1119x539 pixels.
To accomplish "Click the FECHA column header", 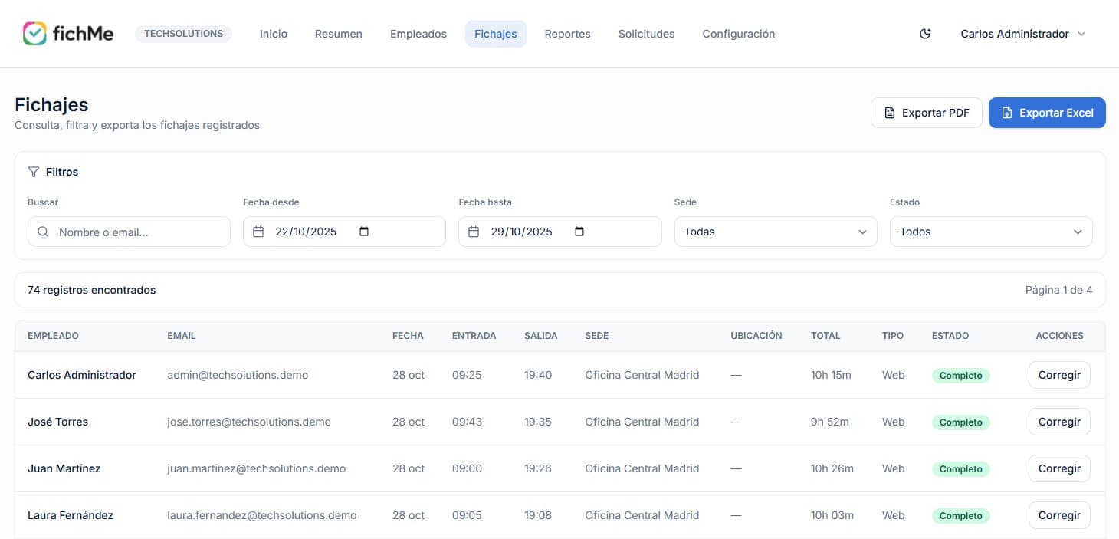I will (x=408, y=336).
